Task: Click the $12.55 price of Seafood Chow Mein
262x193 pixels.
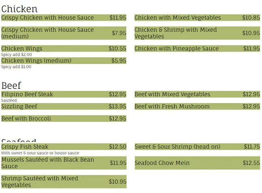Action: pyautogui.click(x=251, y=163)
